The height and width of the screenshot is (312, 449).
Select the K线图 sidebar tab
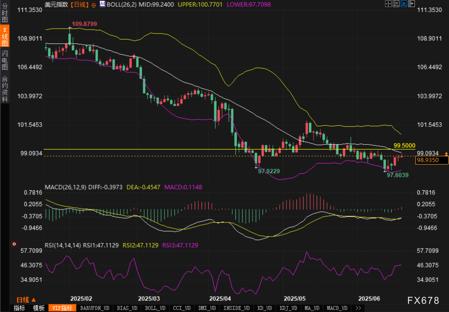(x=5, y=36)
